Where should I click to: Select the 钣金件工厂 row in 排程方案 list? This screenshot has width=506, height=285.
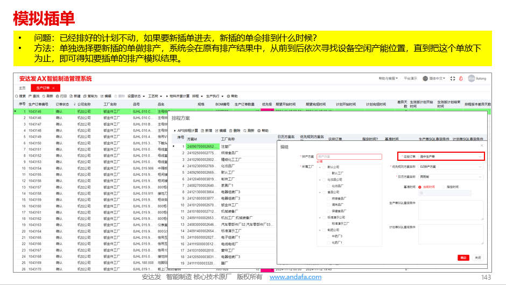click(223, 205)
